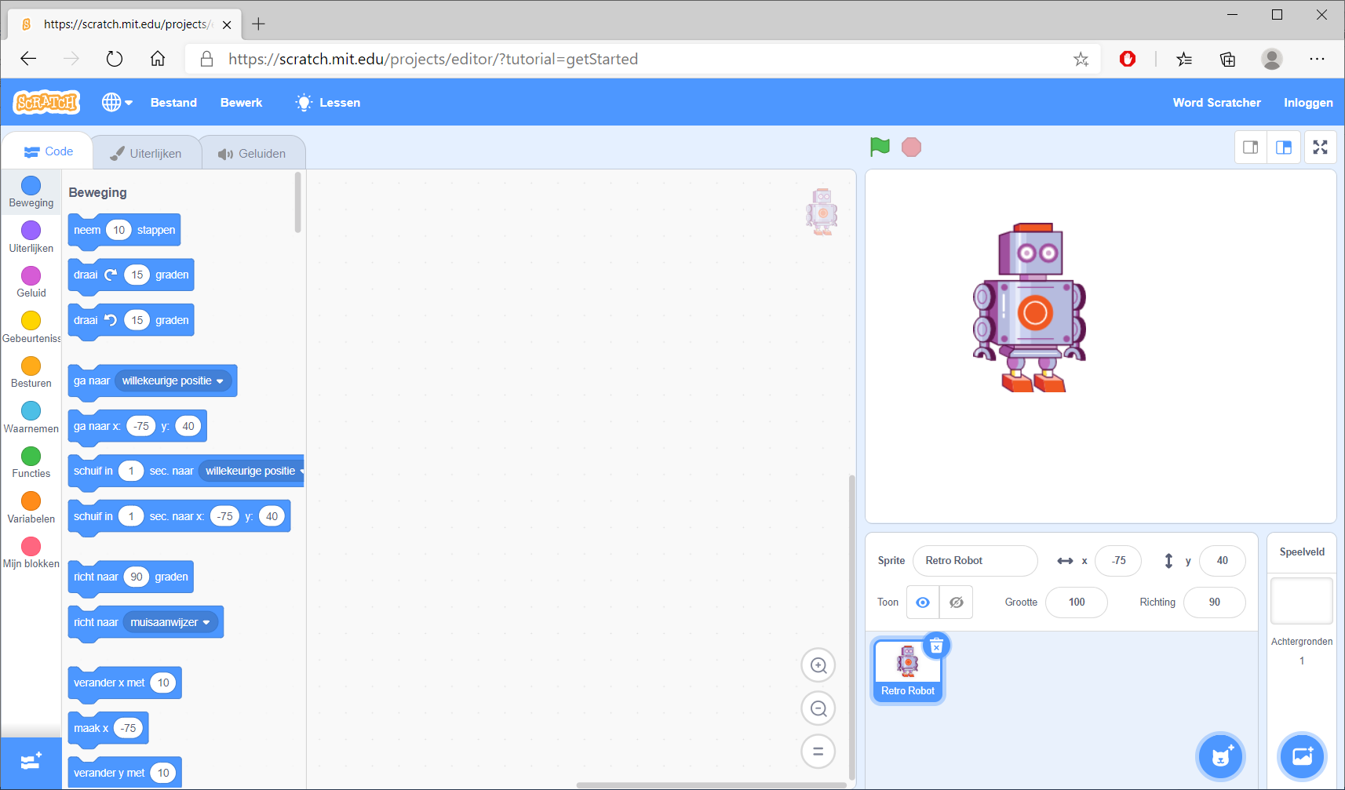Select the Besturen block category
This screenshot has width=1345, height=790.
coord(31,373)
